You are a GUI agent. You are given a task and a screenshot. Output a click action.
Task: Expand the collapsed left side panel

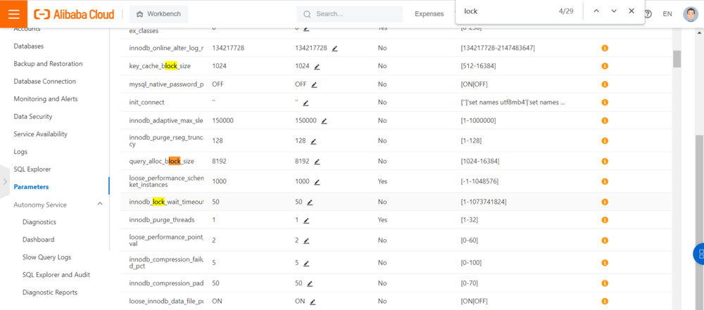click(x=6, y=181)
